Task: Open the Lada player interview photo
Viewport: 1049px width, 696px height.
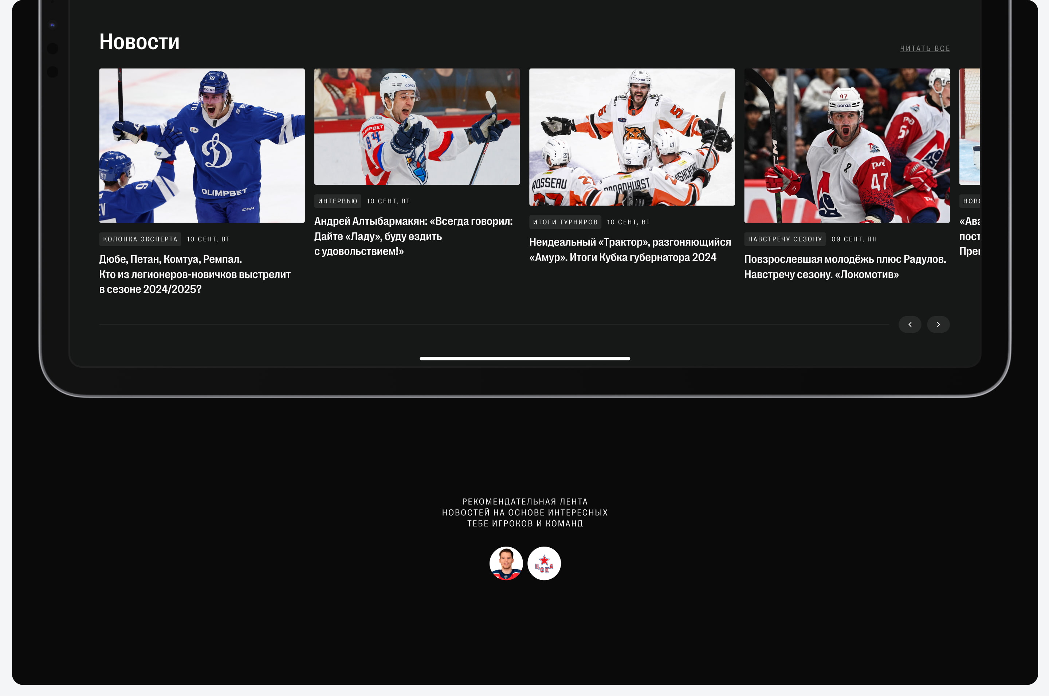Action: [x=416, y=126]
